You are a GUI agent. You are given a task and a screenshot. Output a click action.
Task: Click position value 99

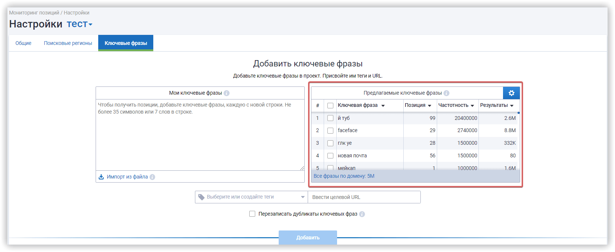(x=432, y=118)
